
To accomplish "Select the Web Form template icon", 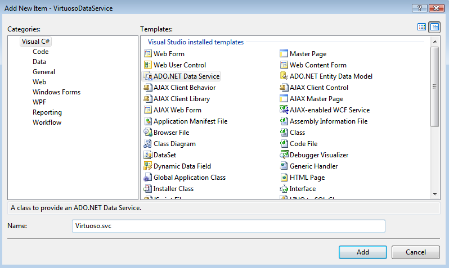I will (x=148, y=54).
